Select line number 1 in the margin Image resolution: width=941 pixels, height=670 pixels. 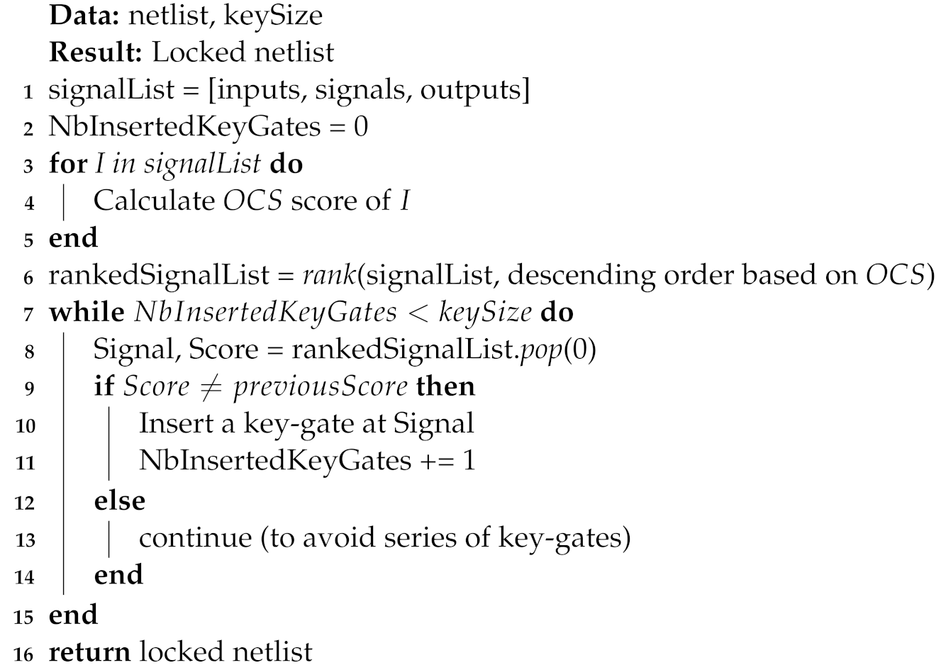pyautogui.click(x=28, y=91)
